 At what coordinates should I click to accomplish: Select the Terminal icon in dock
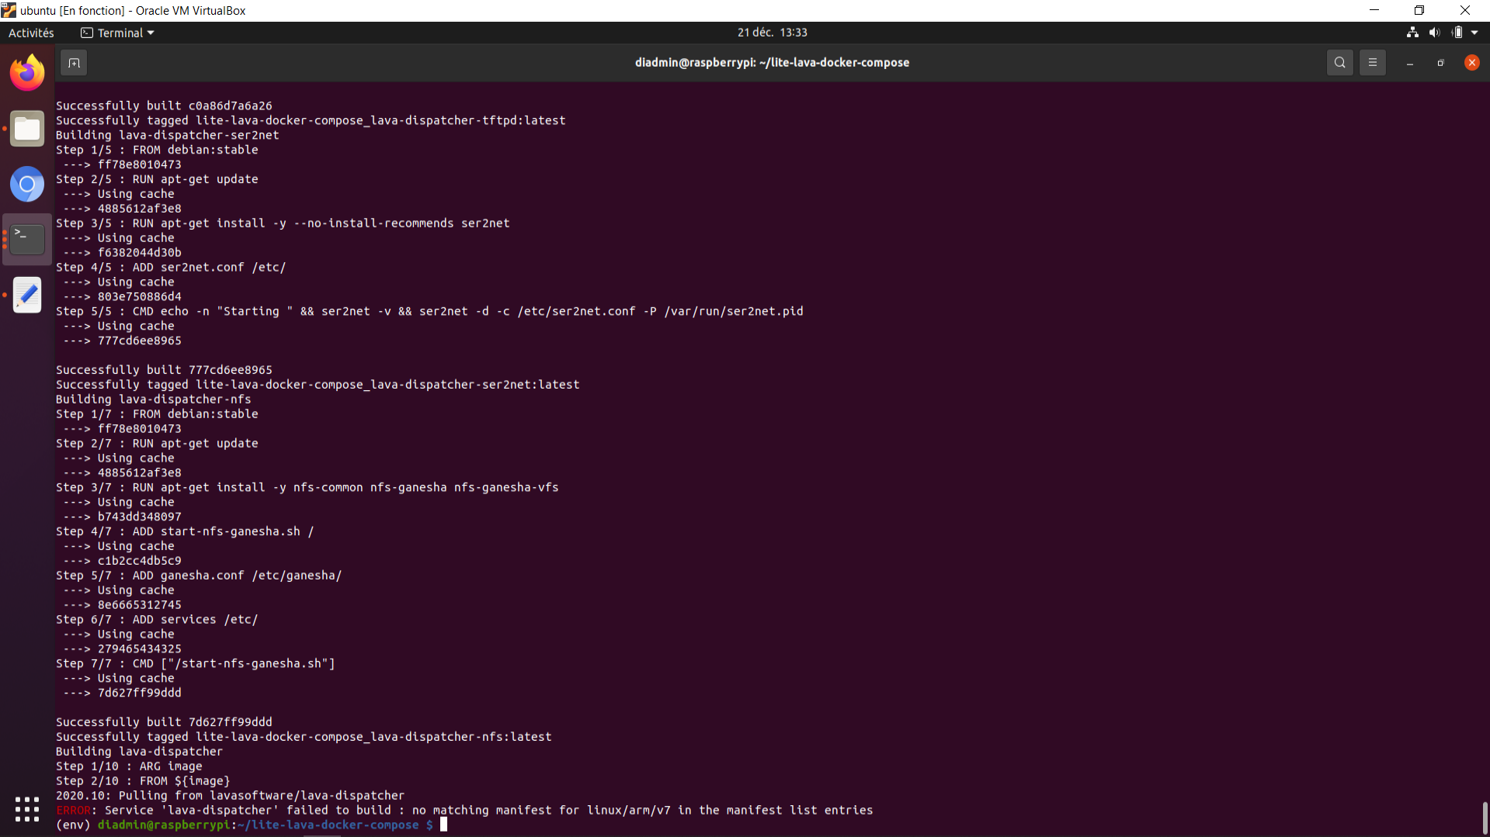pyautogui.click(x=27, y=240)
